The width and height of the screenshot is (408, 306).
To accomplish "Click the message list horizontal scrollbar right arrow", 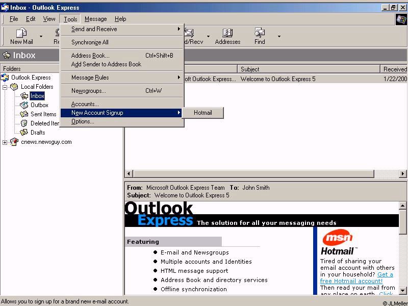I will [403, 174].
